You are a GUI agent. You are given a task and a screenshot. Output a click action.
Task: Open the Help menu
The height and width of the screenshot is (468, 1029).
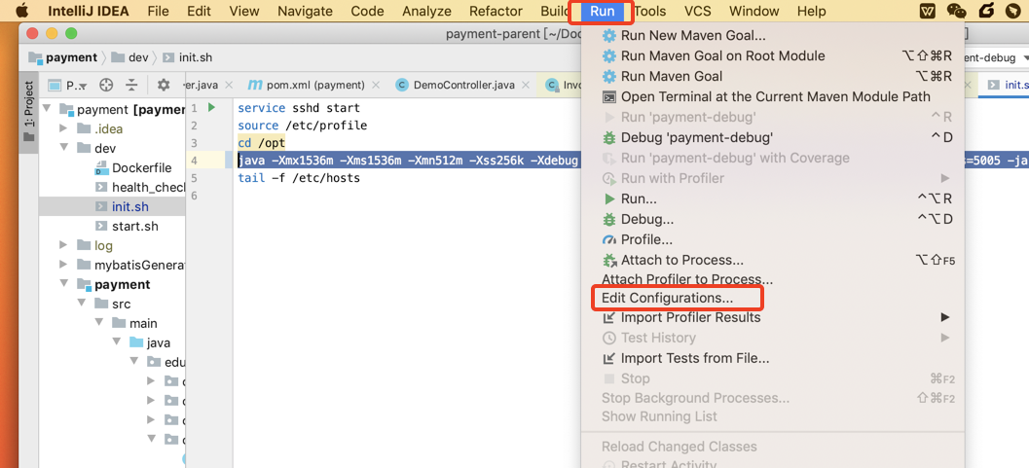point(811,11)
